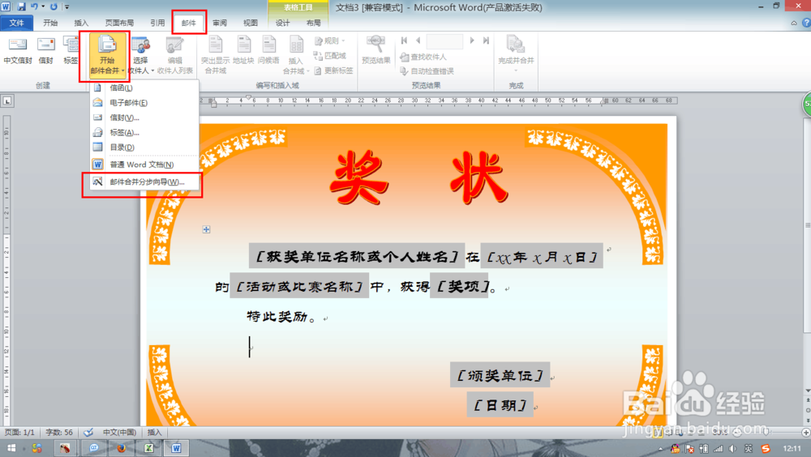The image size is (811, 457).
Task: Select Letters (信函) in the merge menu
Action: click(144, 88)
